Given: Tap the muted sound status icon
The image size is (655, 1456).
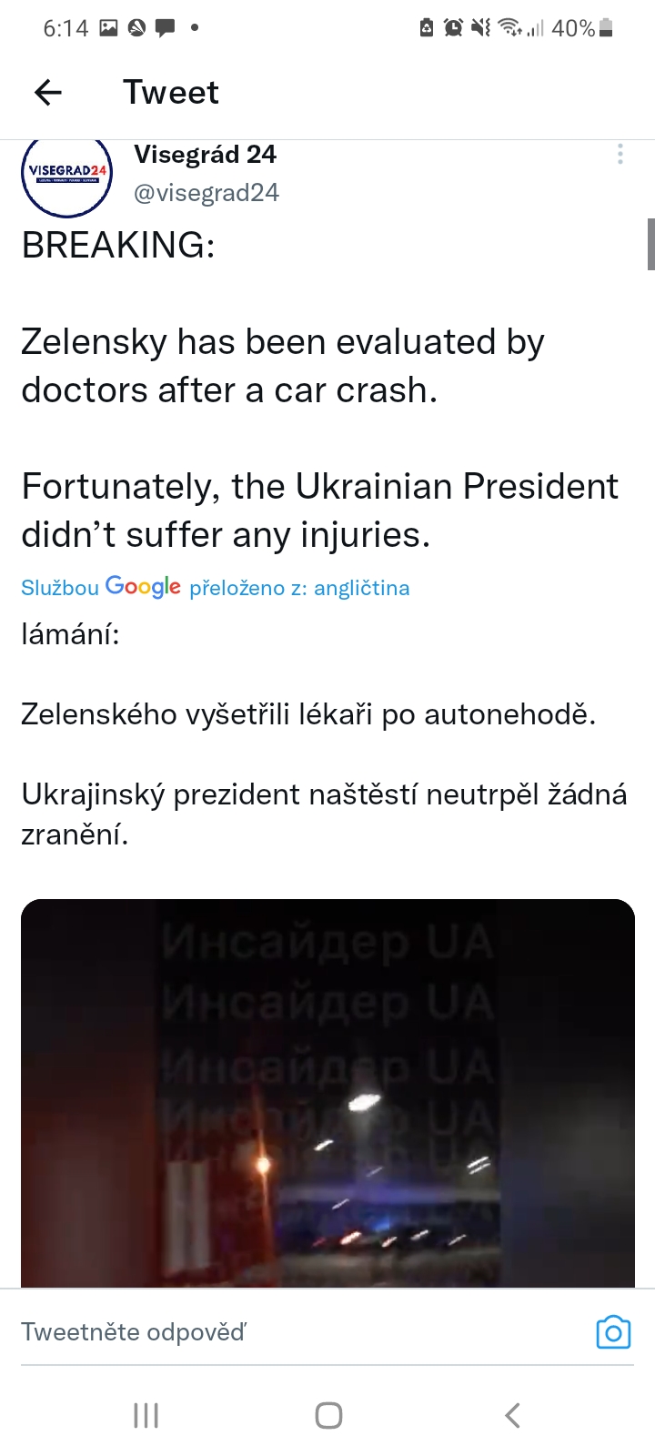Looking at the screenshot, I should point(480,28).
